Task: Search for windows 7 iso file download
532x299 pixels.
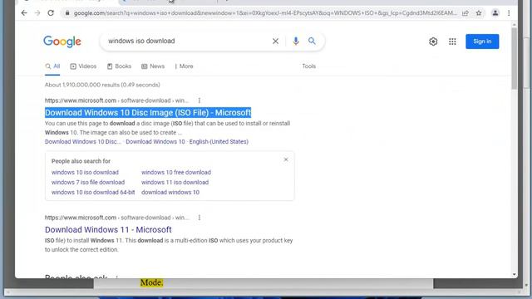Action: tap(88, 182)
